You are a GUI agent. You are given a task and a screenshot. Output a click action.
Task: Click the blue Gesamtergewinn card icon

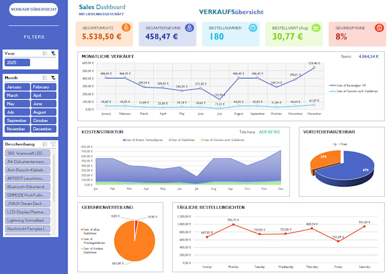190,27
